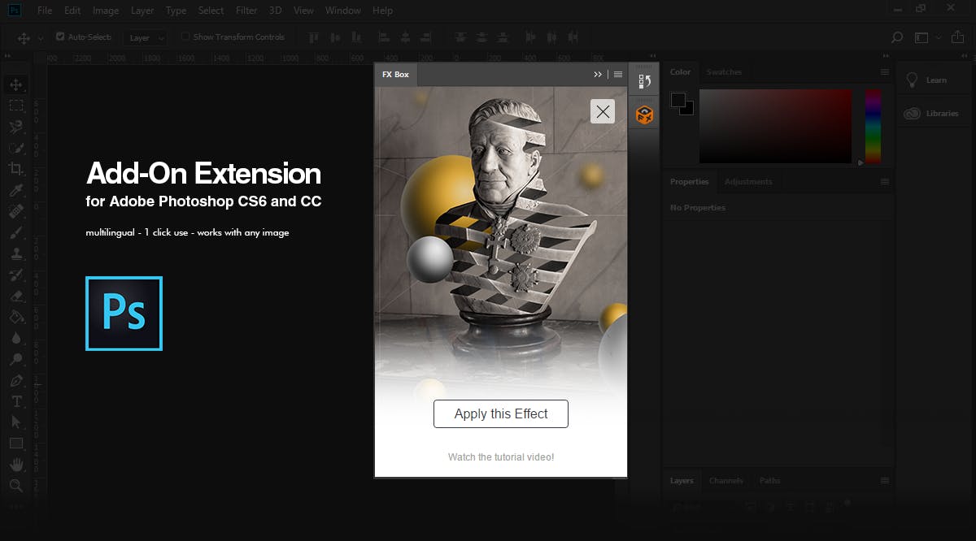
Task: Open the Filter menu
Action: pyautogui.click(x=246, y=10)
